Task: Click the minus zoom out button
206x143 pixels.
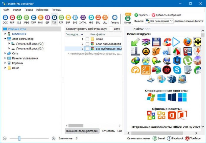Action: 5,138
